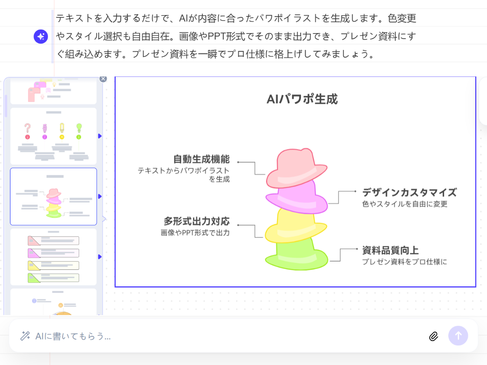Choose the four colored rows list template
487x365 pixels.
53,257
